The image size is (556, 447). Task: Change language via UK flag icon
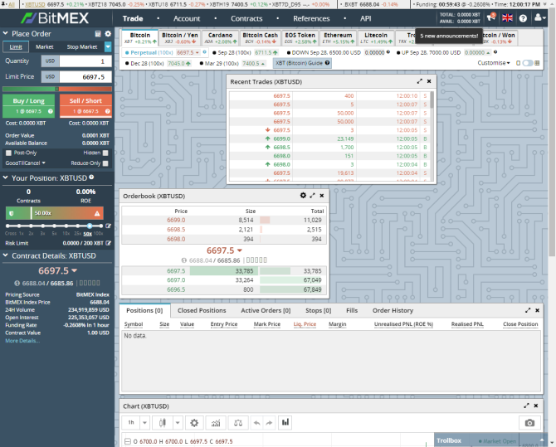507,18
